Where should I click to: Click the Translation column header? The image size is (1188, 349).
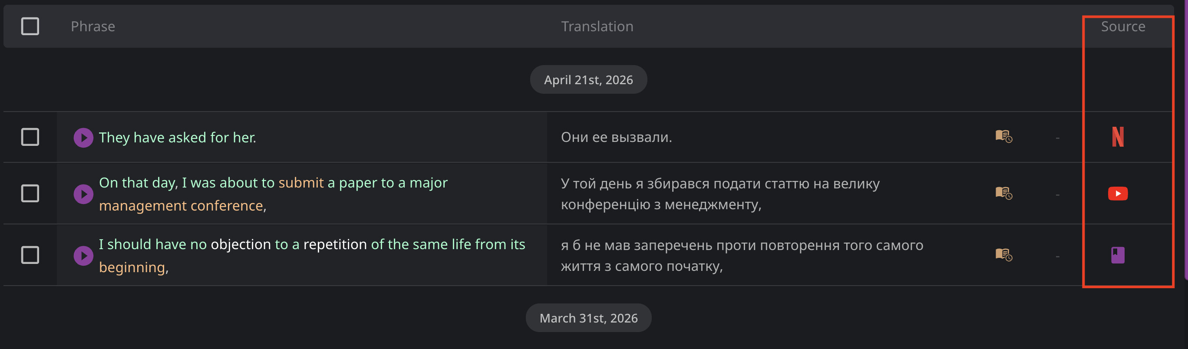[597, 26]
